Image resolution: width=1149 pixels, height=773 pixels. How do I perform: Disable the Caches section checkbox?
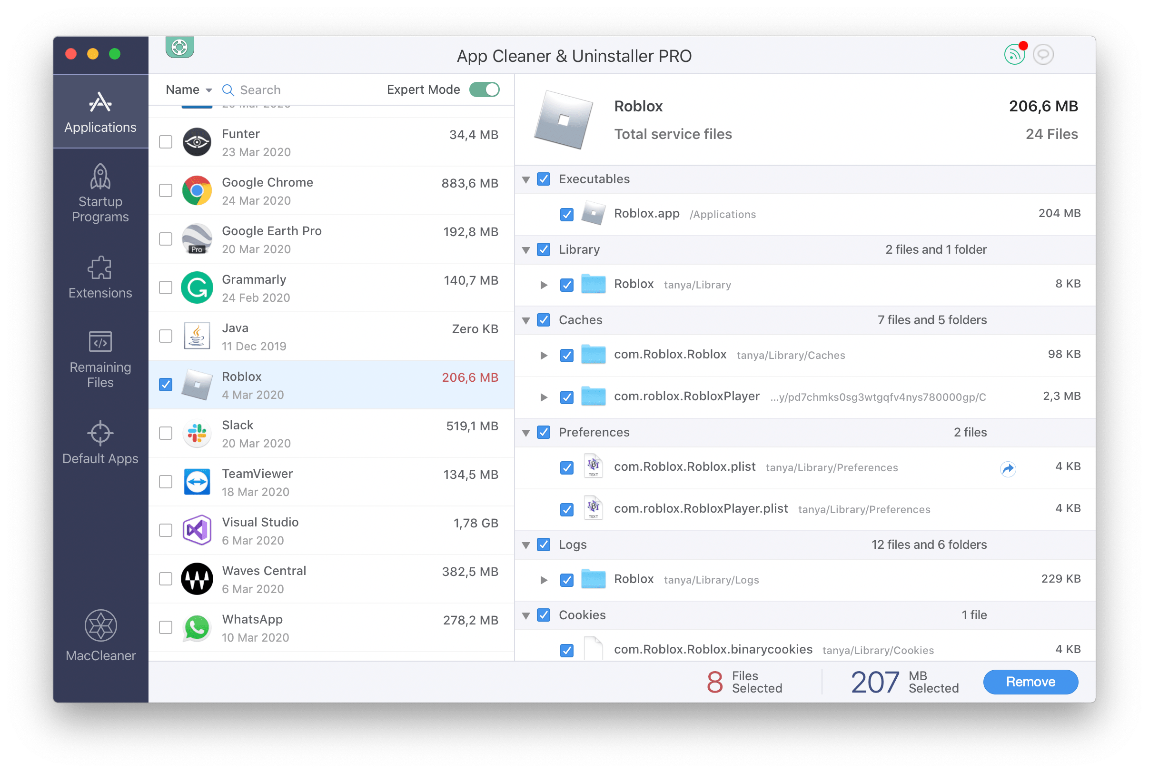(544, 320)
